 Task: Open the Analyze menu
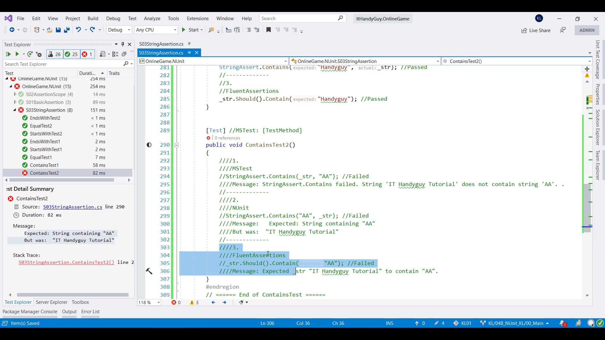pyautogui.click(x=152, y=19)
